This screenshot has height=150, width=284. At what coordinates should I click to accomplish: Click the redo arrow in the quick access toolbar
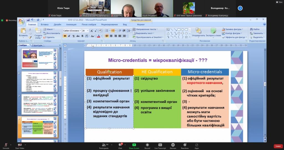(x=38, y=20)
